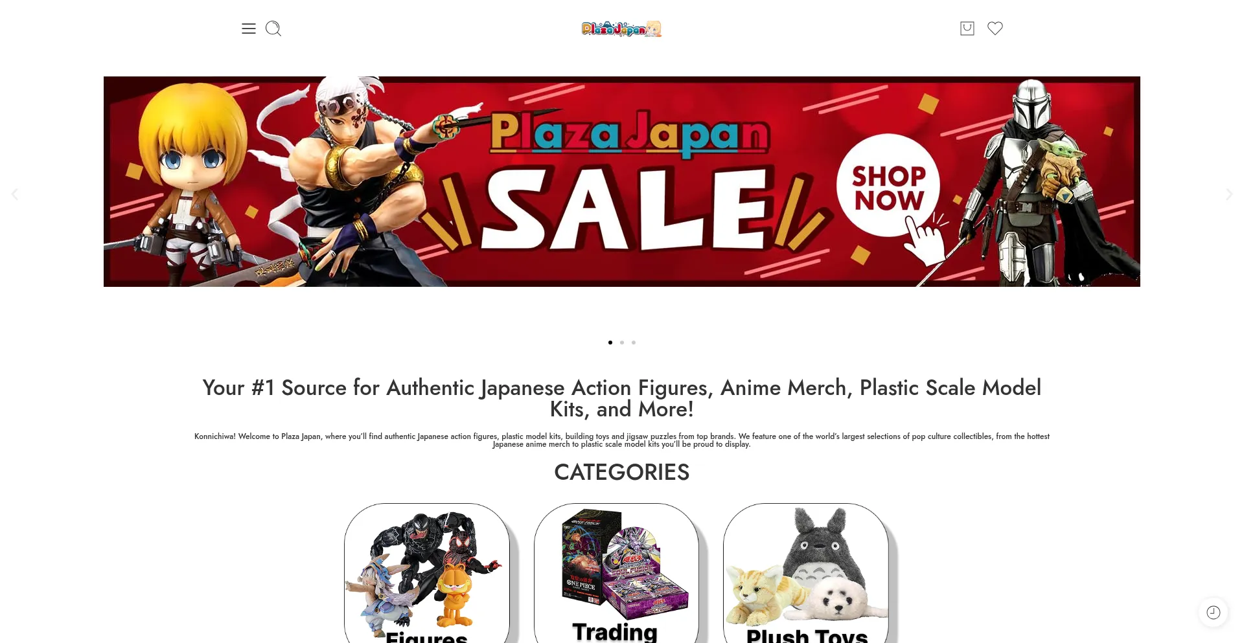Viewport: 1244px width, 643px height.
Task: Go to next banner slide arrow
Action: [1229, 194]
